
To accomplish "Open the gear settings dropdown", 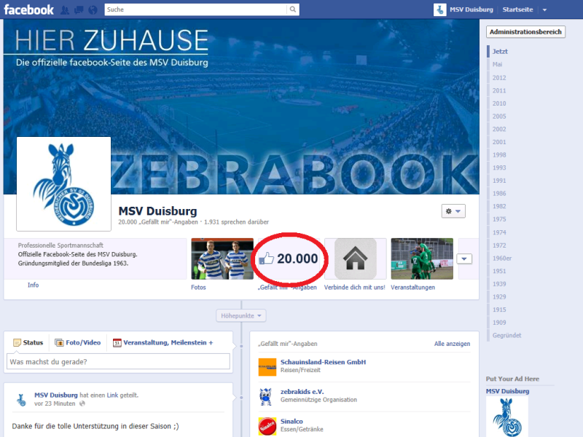I will (453, 211).
